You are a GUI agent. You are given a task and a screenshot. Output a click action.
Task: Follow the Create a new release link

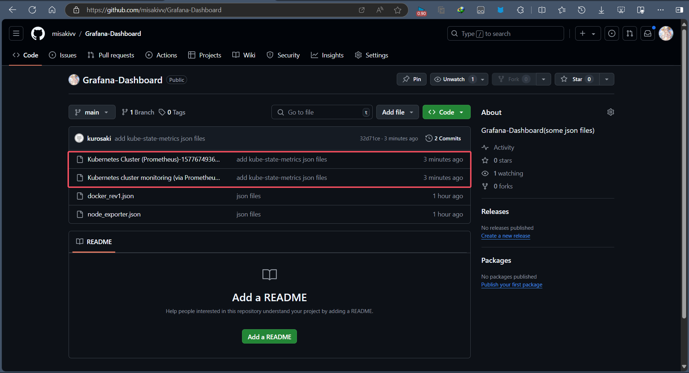point(506,236)
